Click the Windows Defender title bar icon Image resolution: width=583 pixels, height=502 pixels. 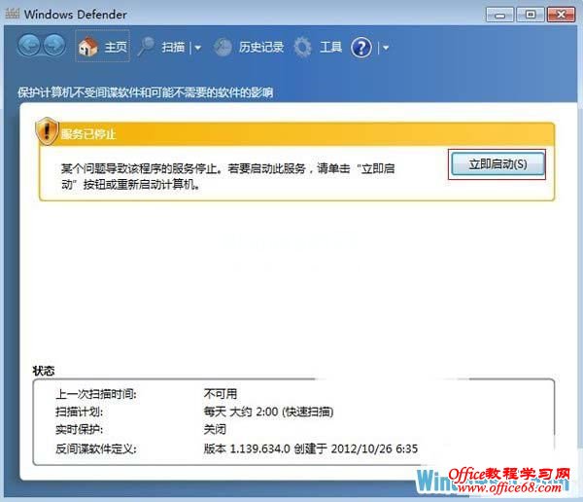12,14
